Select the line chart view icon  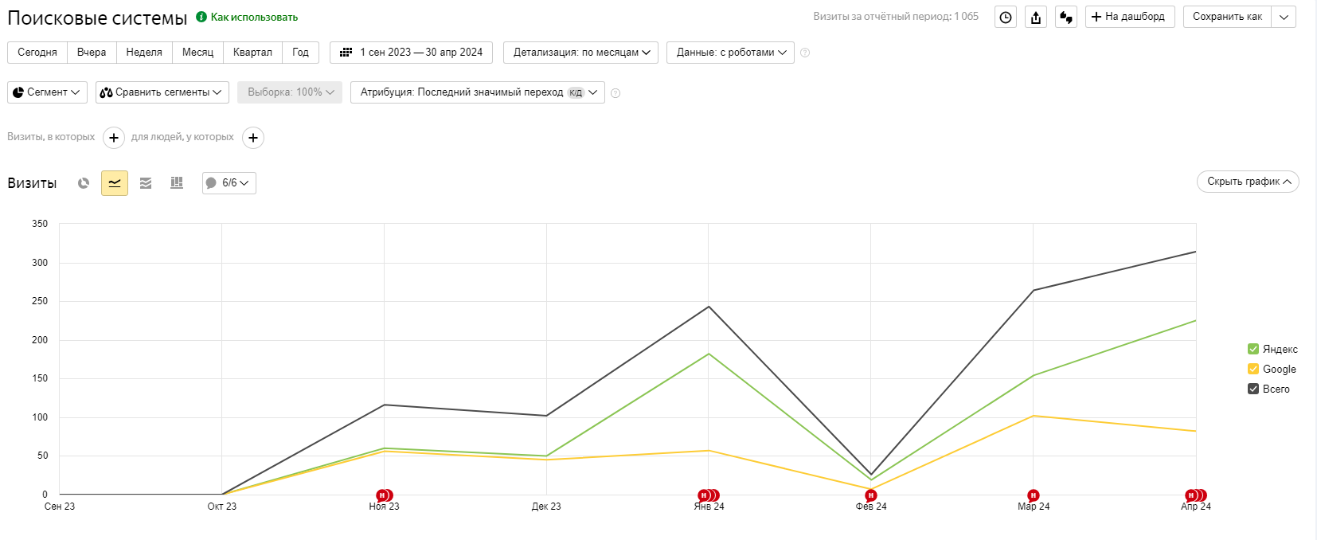point(115,183)
